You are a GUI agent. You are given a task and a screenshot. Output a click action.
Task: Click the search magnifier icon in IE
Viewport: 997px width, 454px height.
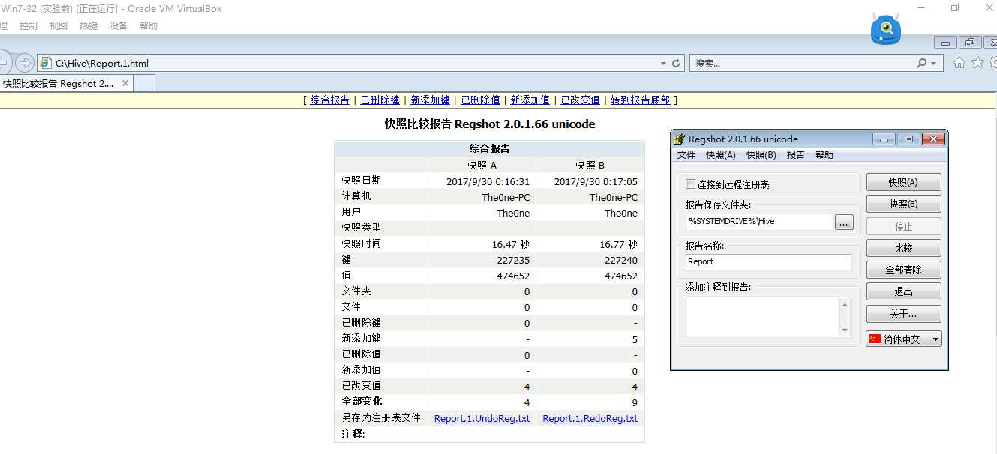(922, 64)
